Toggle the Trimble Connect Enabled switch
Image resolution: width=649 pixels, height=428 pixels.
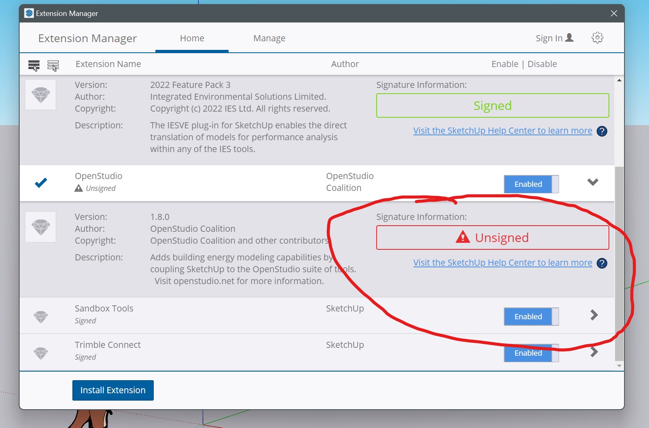tap(531, 353)
